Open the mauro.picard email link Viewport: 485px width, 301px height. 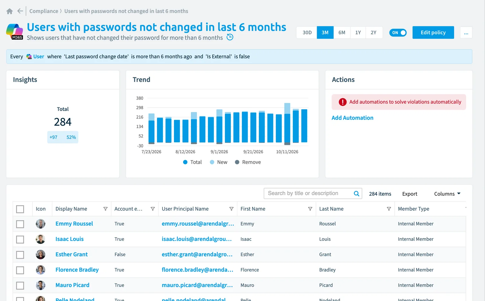(197, 285)
